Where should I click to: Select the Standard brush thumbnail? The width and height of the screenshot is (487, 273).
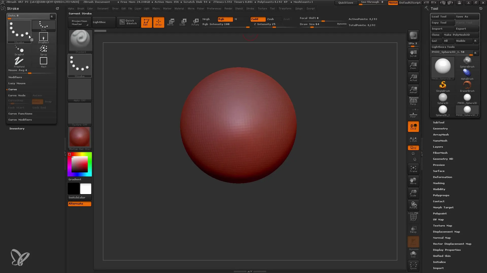(x=80, y=39)
